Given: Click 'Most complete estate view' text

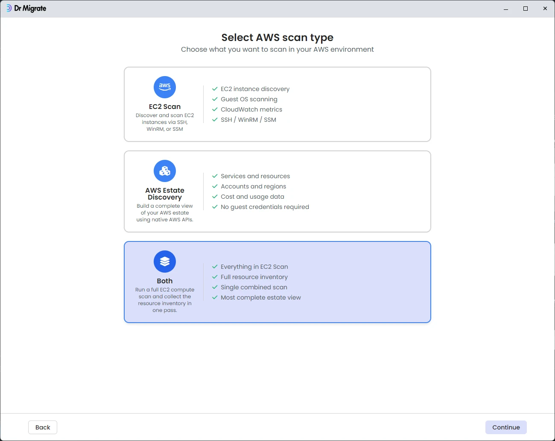Looking at the screenshot, I should coord(261,297).
